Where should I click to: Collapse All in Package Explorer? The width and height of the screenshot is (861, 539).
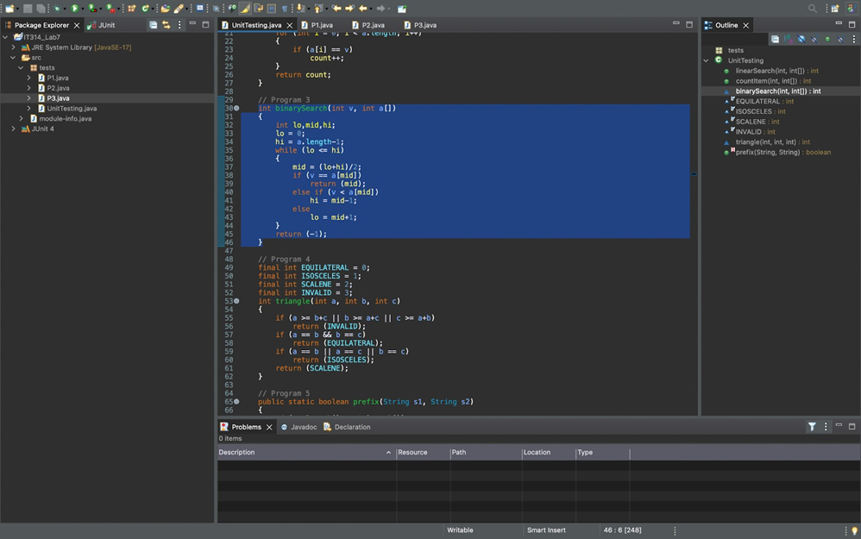tap(154, 25)
